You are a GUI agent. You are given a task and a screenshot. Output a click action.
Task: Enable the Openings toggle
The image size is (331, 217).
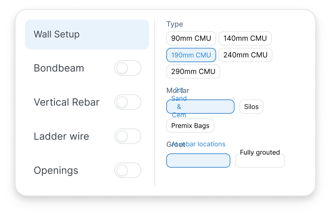click(x=128, y=170)
